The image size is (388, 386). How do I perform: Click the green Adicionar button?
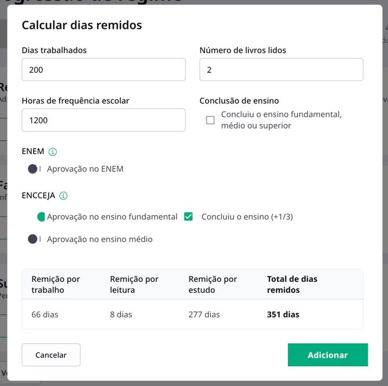coord(328,355)
